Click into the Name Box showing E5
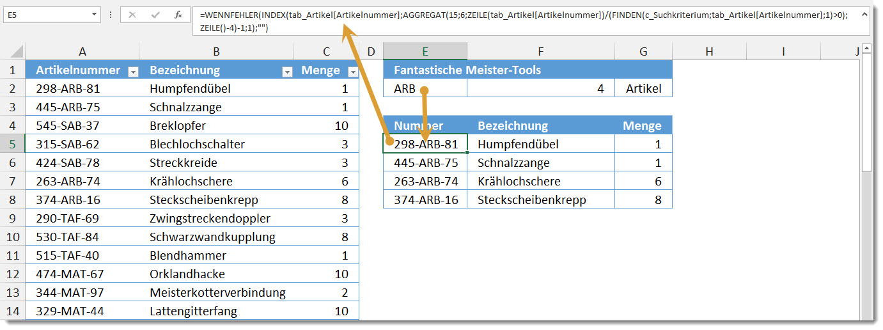This screenshot has width=883, height=330. (45, 13)
